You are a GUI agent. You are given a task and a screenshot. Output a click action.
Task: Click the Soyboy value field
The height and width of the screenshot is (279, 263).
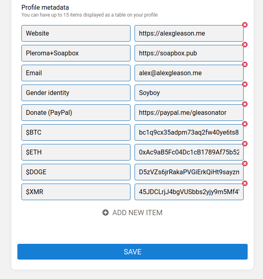(x=189, y=93)
